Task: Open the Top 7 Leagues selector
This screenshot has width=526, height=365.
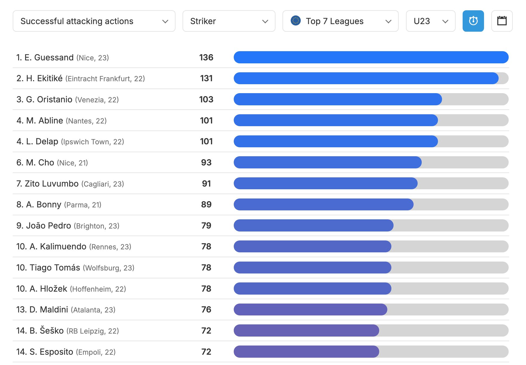Action: (x=340, y=21)
